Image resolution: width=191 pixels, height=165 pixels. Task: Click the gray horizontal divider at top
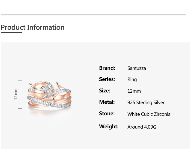pyautogui.click(x=94, y=15)
